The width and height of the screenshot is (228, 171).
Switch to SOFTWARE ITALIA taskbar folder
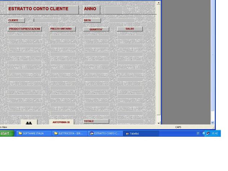tap(34, 133)
